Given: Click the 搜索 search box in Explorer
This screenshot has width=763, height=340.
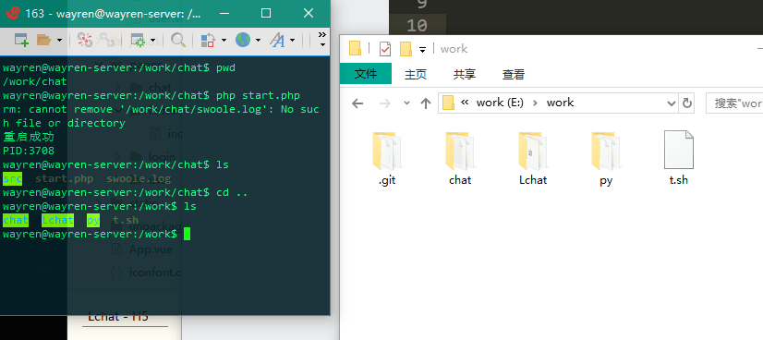Looking at the screenshot, I should point(734,103).
